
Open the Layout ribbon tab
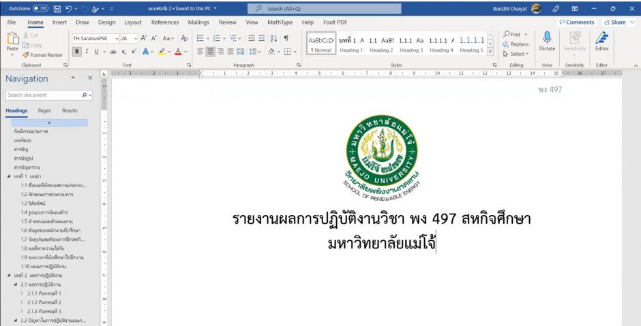pyautogui.click(x=133, y=22)
